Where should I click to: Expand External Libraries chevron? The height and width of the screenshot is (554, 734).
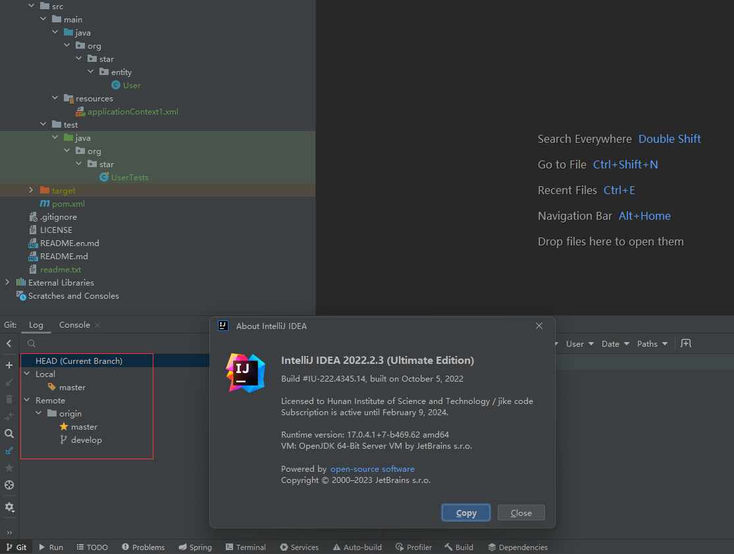(7, 282)
